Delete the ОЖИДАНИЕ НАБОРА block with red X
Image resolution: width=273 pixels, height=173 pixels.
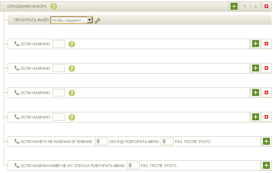coord(266,6)
